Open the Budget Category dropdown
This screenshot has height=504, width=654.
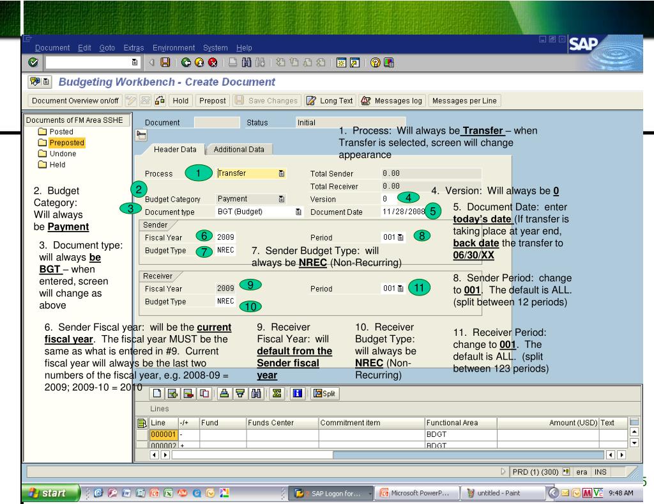[282, 199]
